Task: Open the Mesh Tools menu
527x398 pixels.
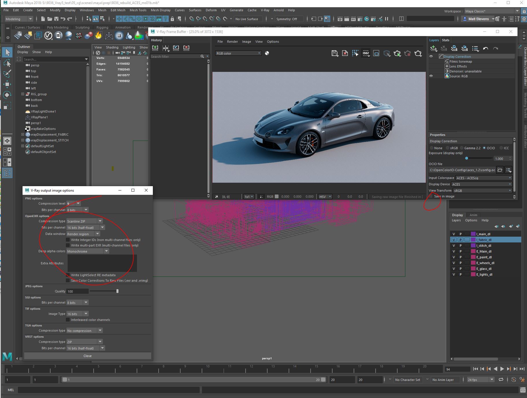Action: point(138,10)
